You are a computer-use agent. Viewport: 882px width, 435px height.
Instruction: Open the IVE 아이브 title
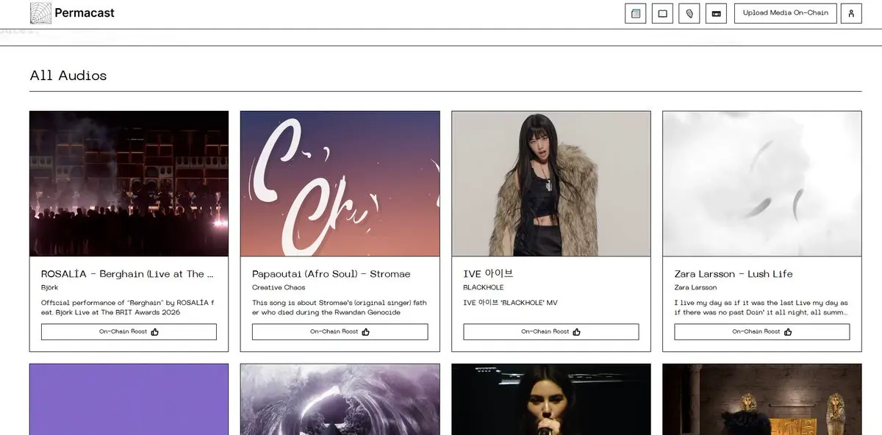pos(488,274)
